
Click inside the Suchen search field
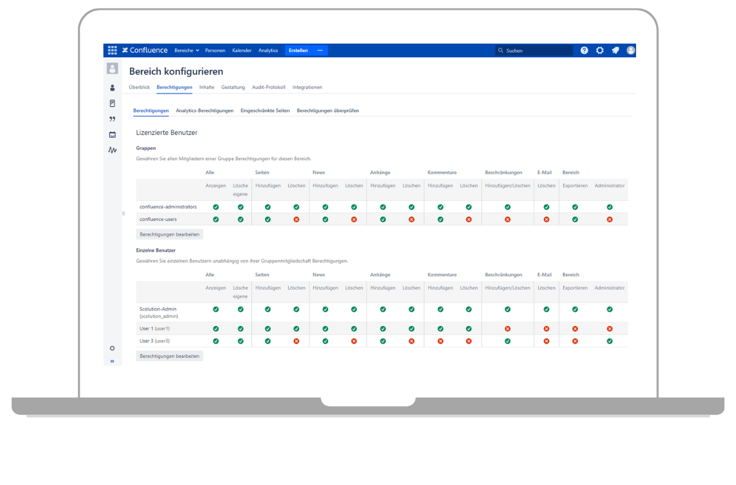tap(534, 50)
